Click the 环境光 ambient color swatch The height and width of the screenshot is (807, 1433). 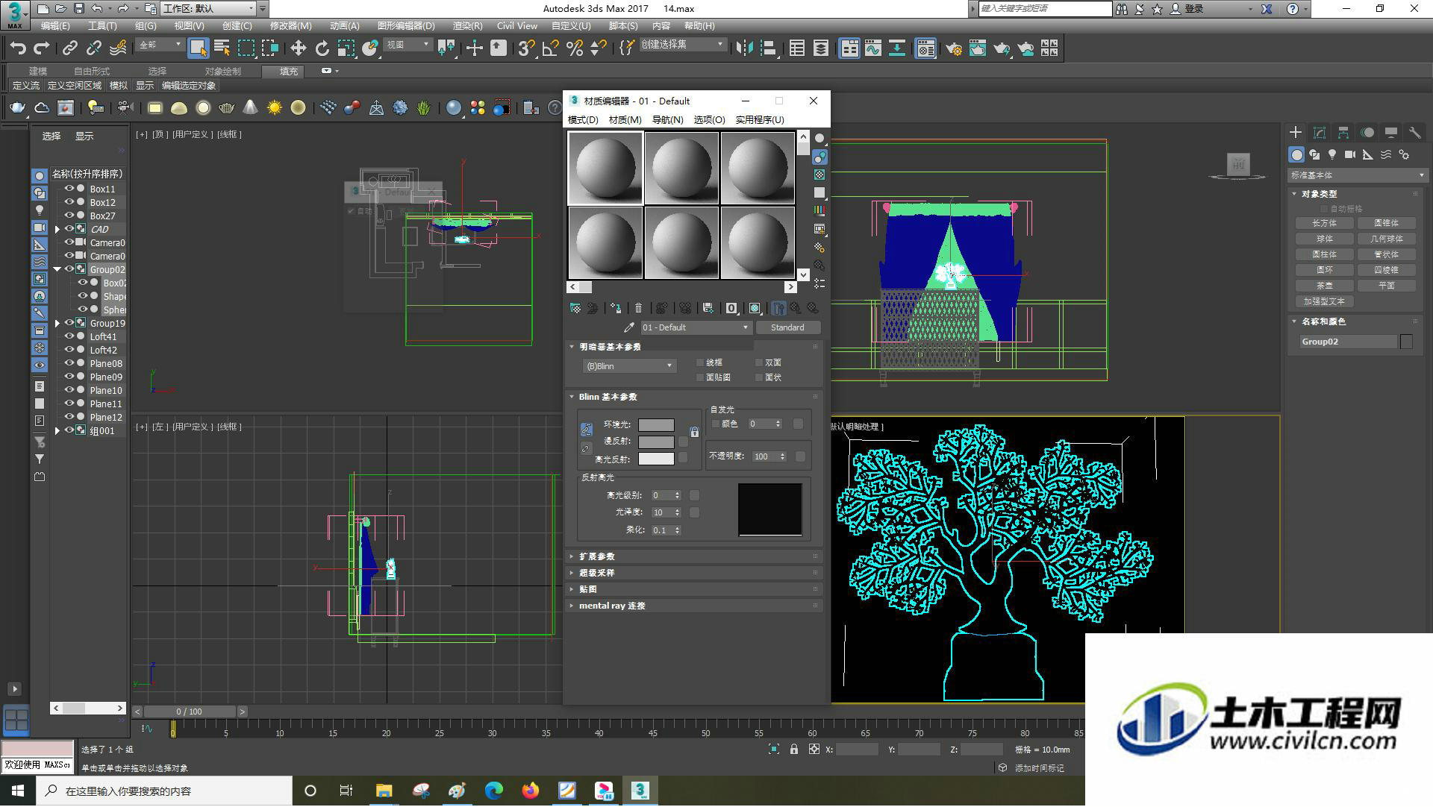tap(656, 425)
